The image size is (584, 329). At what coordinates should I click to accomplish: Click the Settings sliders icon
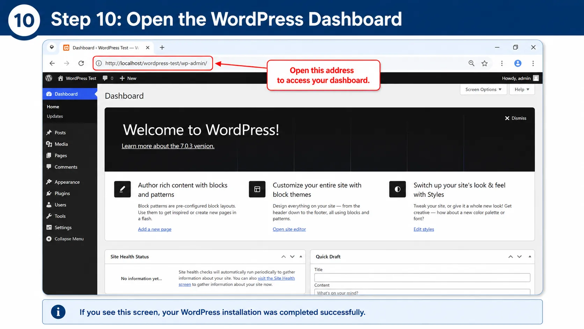tap(49, 228)
